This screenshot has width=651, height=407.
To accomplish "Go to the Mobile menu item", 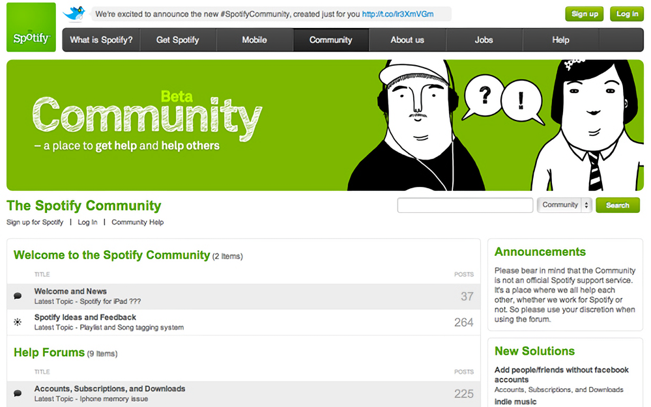I will pyautogui.click(x=255, y=40).
